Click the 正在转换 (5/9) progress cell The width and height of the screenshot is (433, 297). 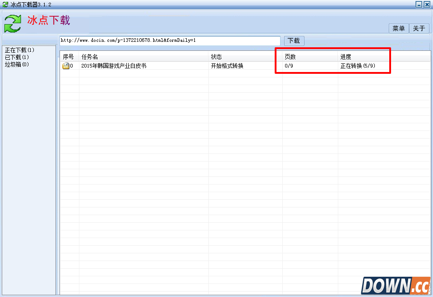pyautogui.click(x=358, y=66)
